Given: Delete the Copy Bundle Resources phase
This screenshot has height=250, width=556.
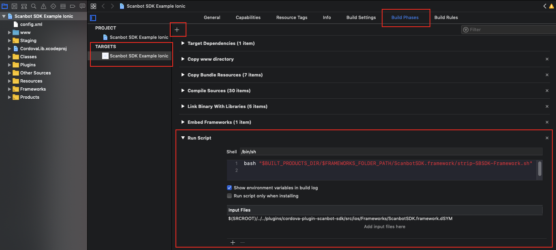Looking at the screenshot, I should coord(547,75).
